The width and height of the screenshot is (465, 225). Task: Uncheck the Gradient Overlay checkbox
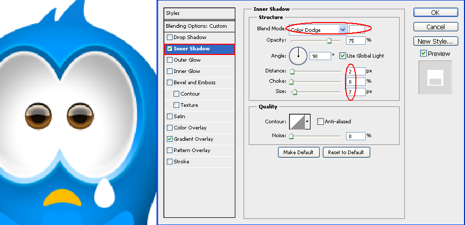(x=169, y=139)
